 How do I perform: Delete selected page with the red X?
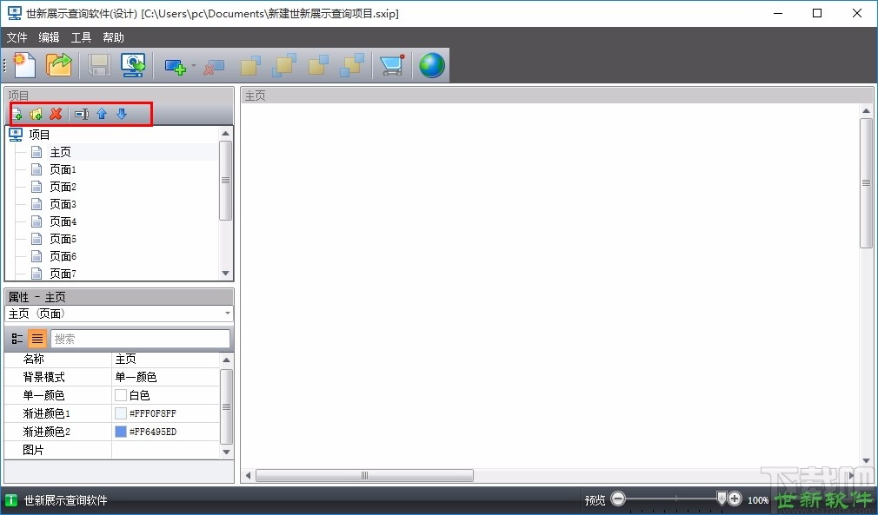(x=56, y=114)
